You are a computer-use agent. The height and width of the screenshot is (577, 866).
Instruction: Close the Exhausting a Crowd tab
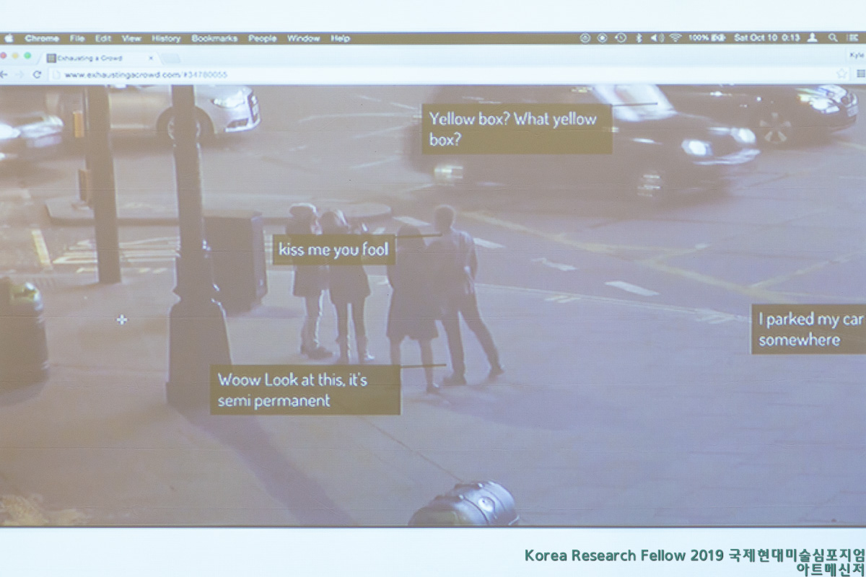151,58
